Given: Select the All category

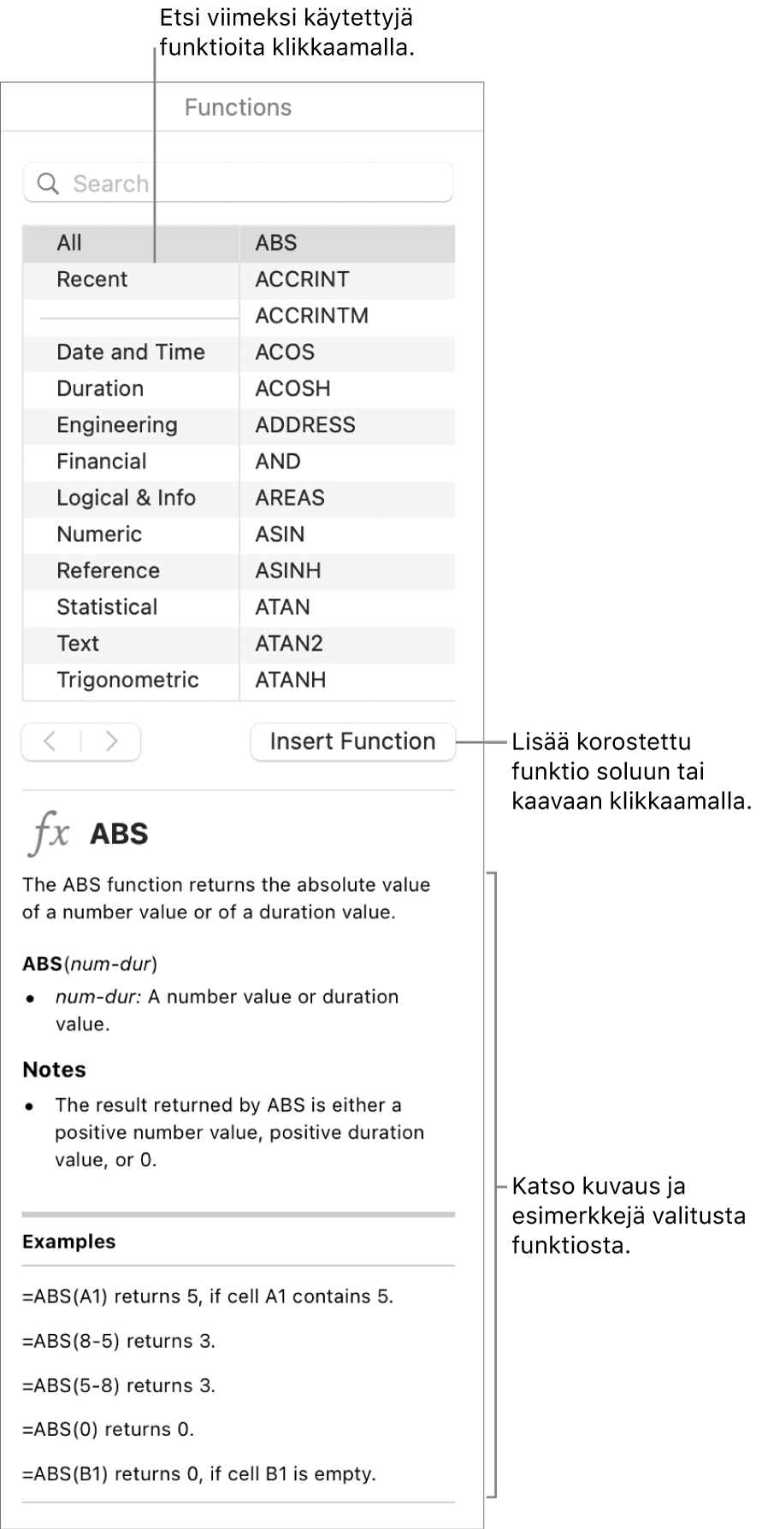Looking at the screenshot, I should coord(69,243).
